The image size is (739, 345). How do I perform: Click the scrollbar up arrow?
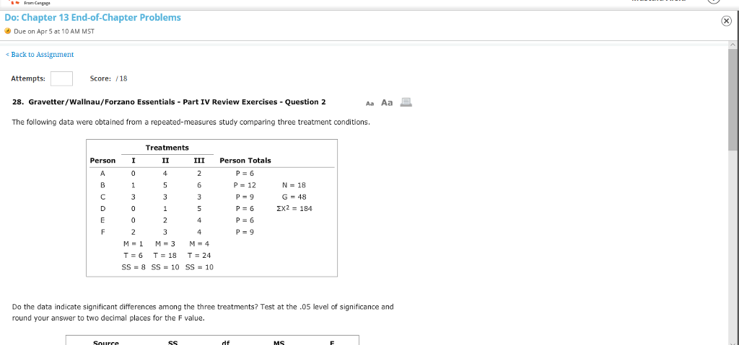pos(733,44)
